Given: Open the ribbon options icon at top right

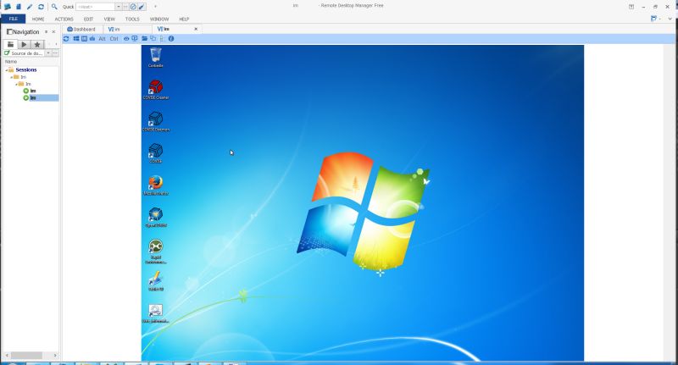Looking at the screenshot, I should tap(653, 19).
